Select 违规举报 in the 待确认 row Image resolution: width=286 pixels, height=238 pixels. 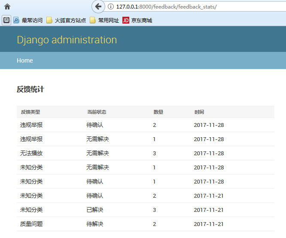coord(31,125)
